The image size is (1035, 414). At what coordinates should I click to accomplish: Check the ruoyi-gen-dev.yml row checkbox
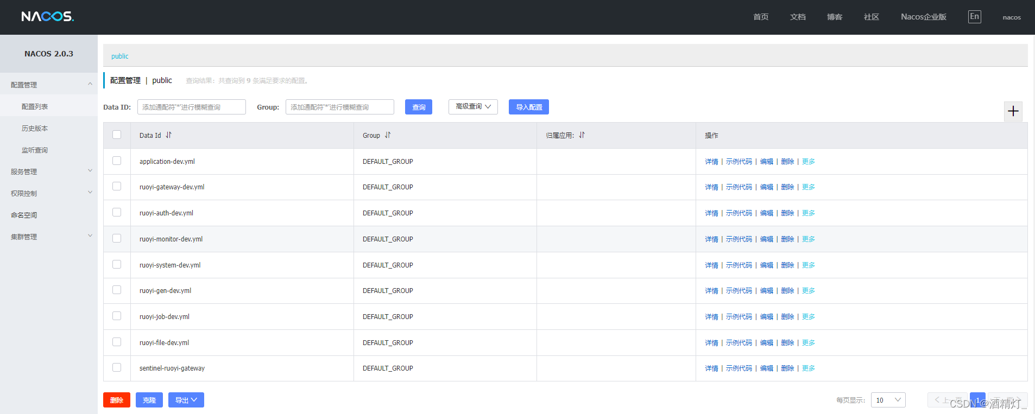(117, 290)
